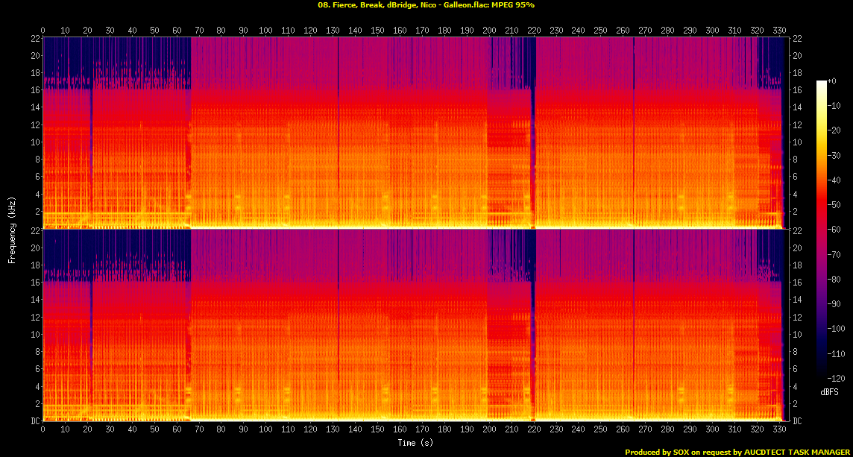This screenshot has width=853, height=457.
Task: Click the 'Frequency (kHz)' axis label
Action: point(11,230)
